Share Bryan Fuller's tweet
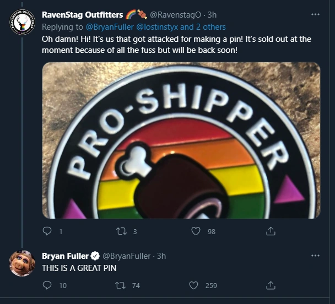This screenshot has width=335, height=304. pyautogui.click(x=271, y=285)
